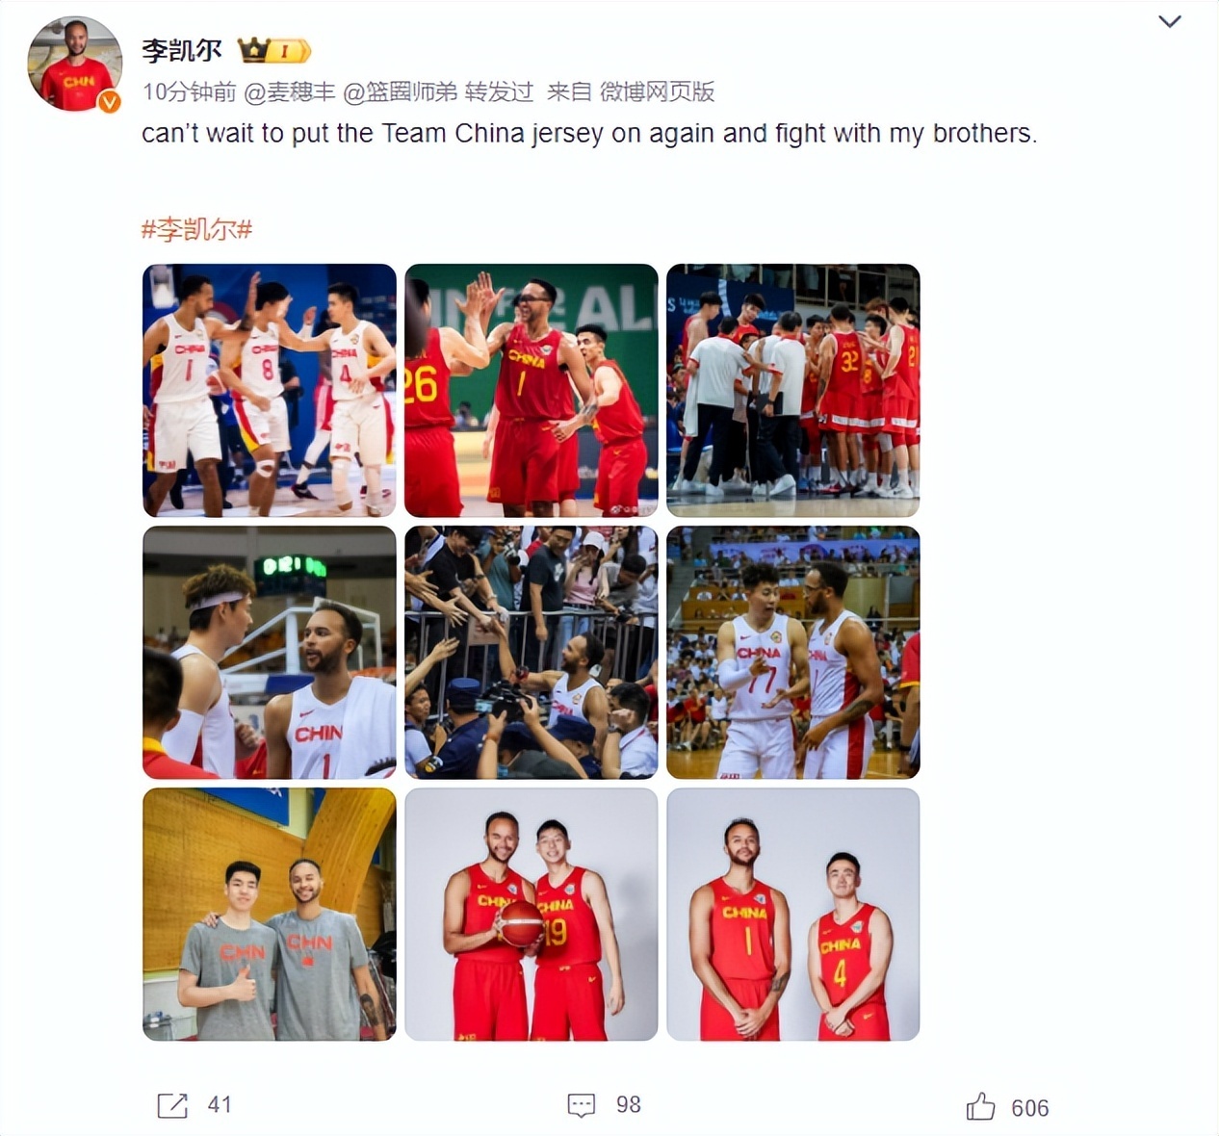
Task: Click the orange verified badge on avatar
Action: [110, 101]
